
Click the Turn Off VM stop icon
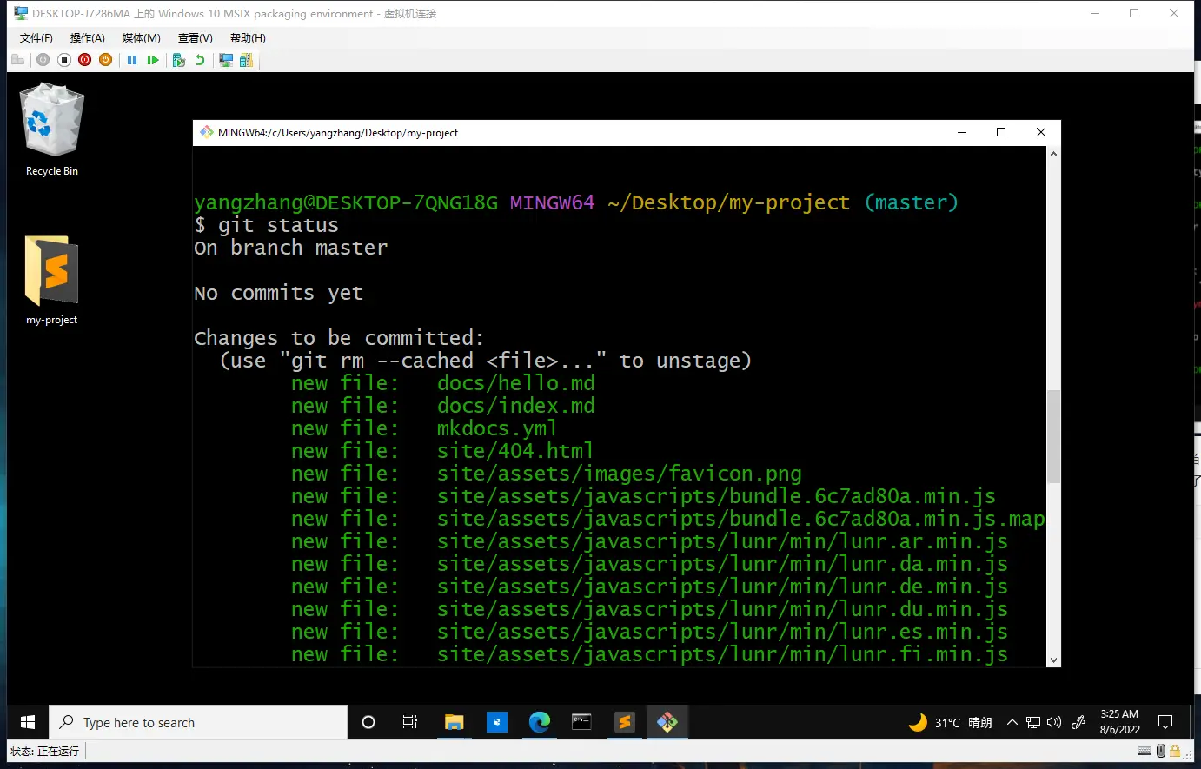point(64,60)
